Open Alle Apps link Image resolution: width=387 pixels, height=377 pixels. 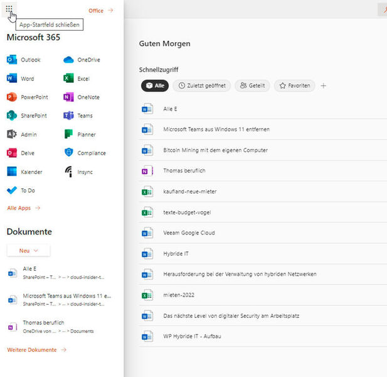pos(23,208)
